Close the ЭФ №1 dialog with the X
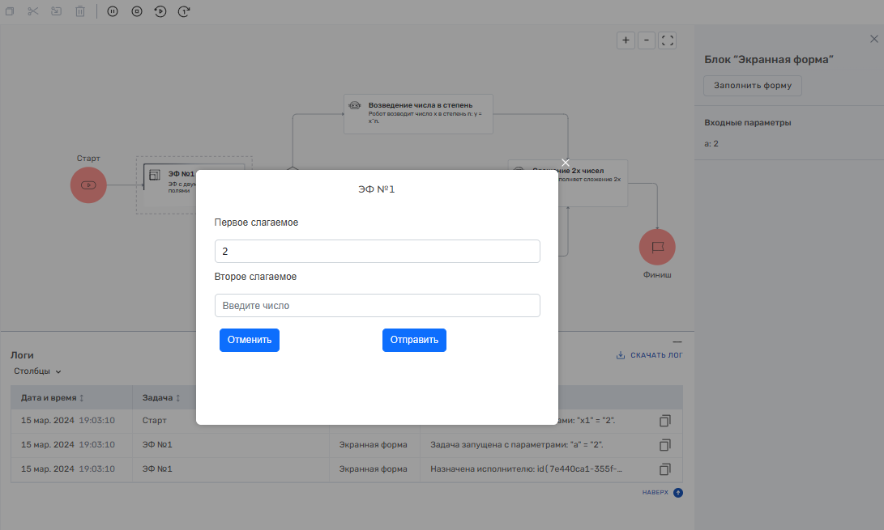The image size is (884, 530). tap(566, 163)
